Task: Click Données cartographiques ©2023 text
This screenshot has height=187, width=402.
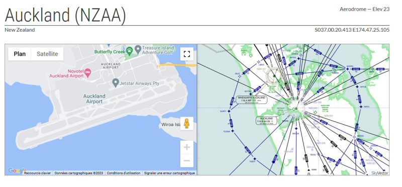Action: (x=79, y=173)
